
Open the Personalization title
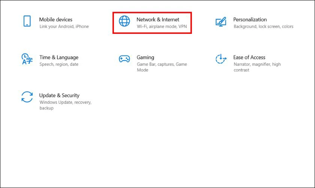pyautogui.click(x=250, y=20)
